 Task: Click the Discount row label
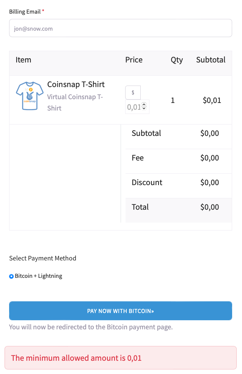[147, 182]
